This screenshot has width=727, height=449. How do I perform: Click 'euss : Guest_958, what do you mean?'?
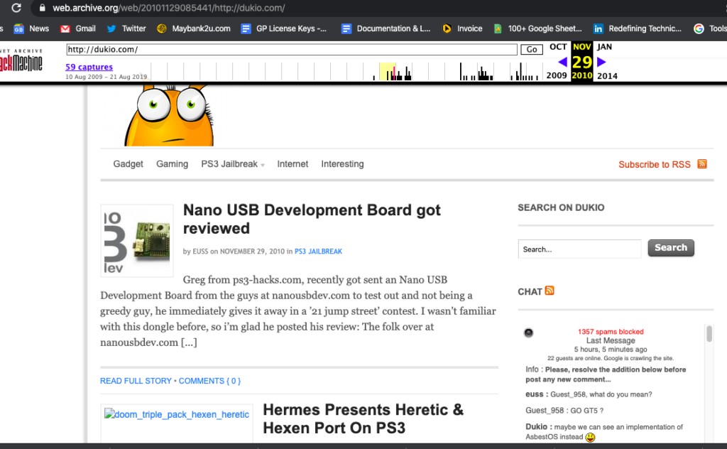[589, 394]
